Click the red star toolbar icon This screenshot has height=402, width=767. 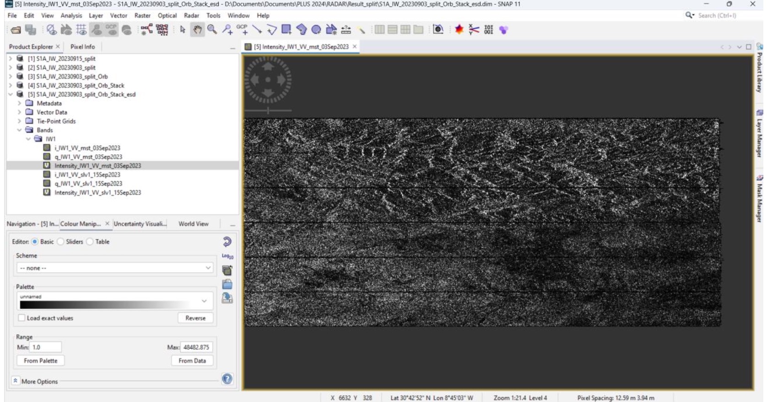tap(459, 30)
